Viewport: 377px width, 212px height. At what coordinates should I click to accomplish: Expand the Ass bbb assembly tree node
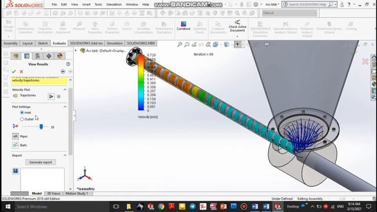point(76,51)
